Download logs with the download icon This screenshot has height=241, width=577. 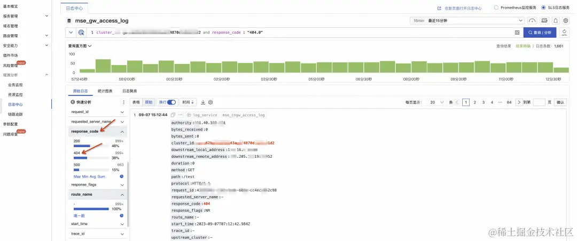(203, 102)
